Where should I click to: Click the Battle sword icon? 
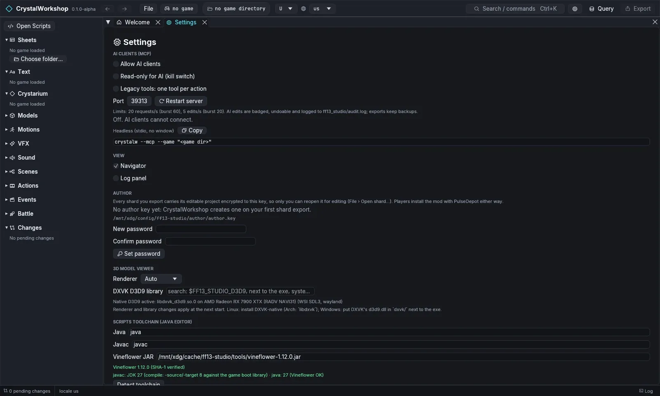12,214
